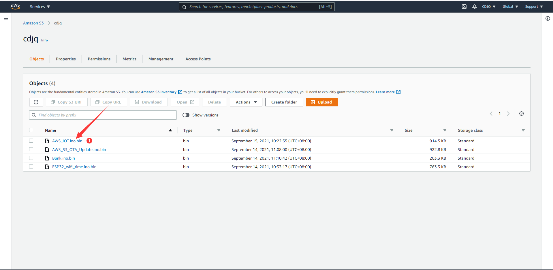Click the file icon of AWS_S3_OTA_Update.ino.bin

point(47,150)
